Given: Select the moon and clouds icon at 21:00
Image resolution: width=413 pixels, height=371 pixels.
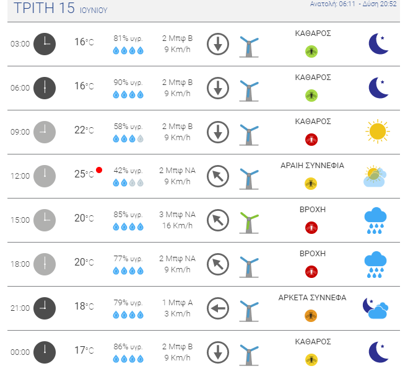Looking at the screenshot, I should point(375,308).
